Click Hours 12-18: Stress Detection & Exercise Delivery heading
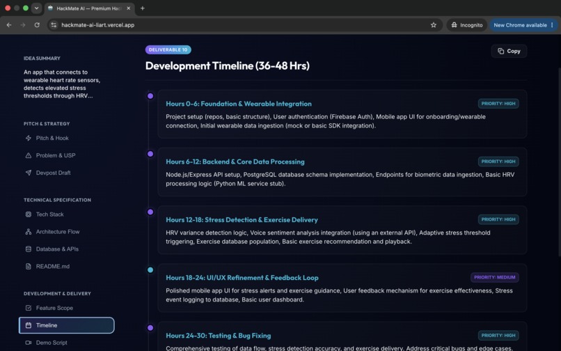This screenshot has width=561, height=351. [242, 220]
